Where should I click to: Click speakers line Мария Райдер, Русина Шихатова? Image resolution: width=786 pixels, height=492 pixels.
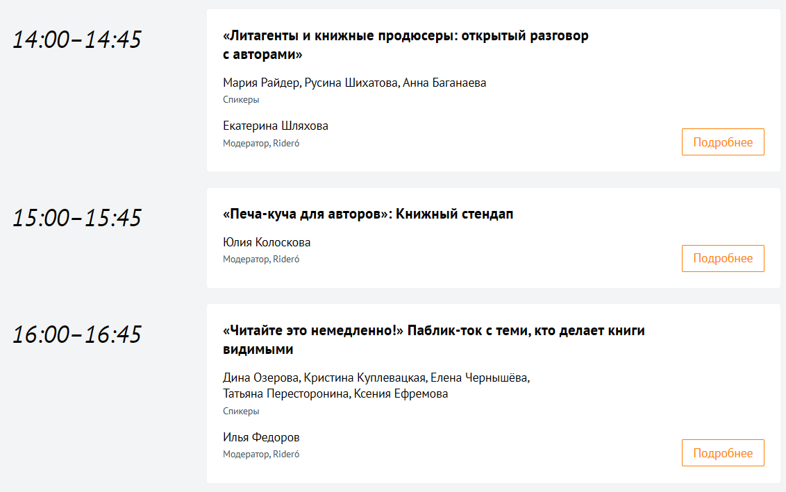[x=354, y=83]
